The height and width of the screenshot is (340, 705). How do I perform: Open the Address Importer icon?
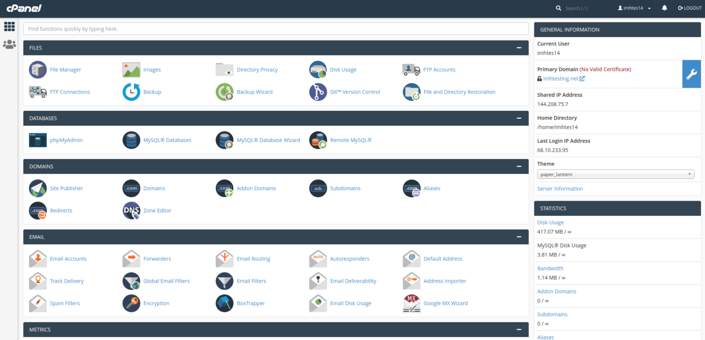pyautogui.click(x=411, y=281)
